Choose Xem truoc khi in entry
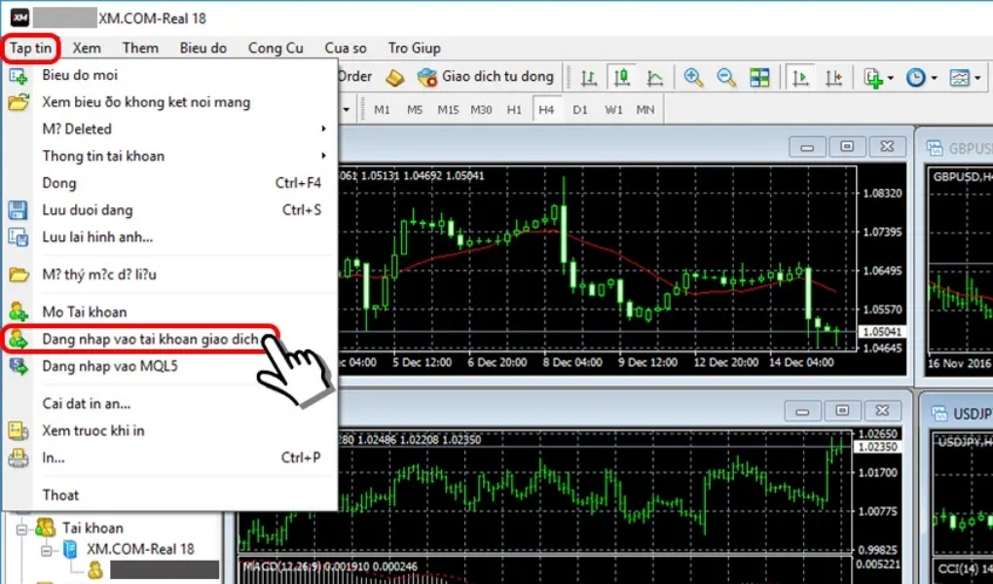 169,431
